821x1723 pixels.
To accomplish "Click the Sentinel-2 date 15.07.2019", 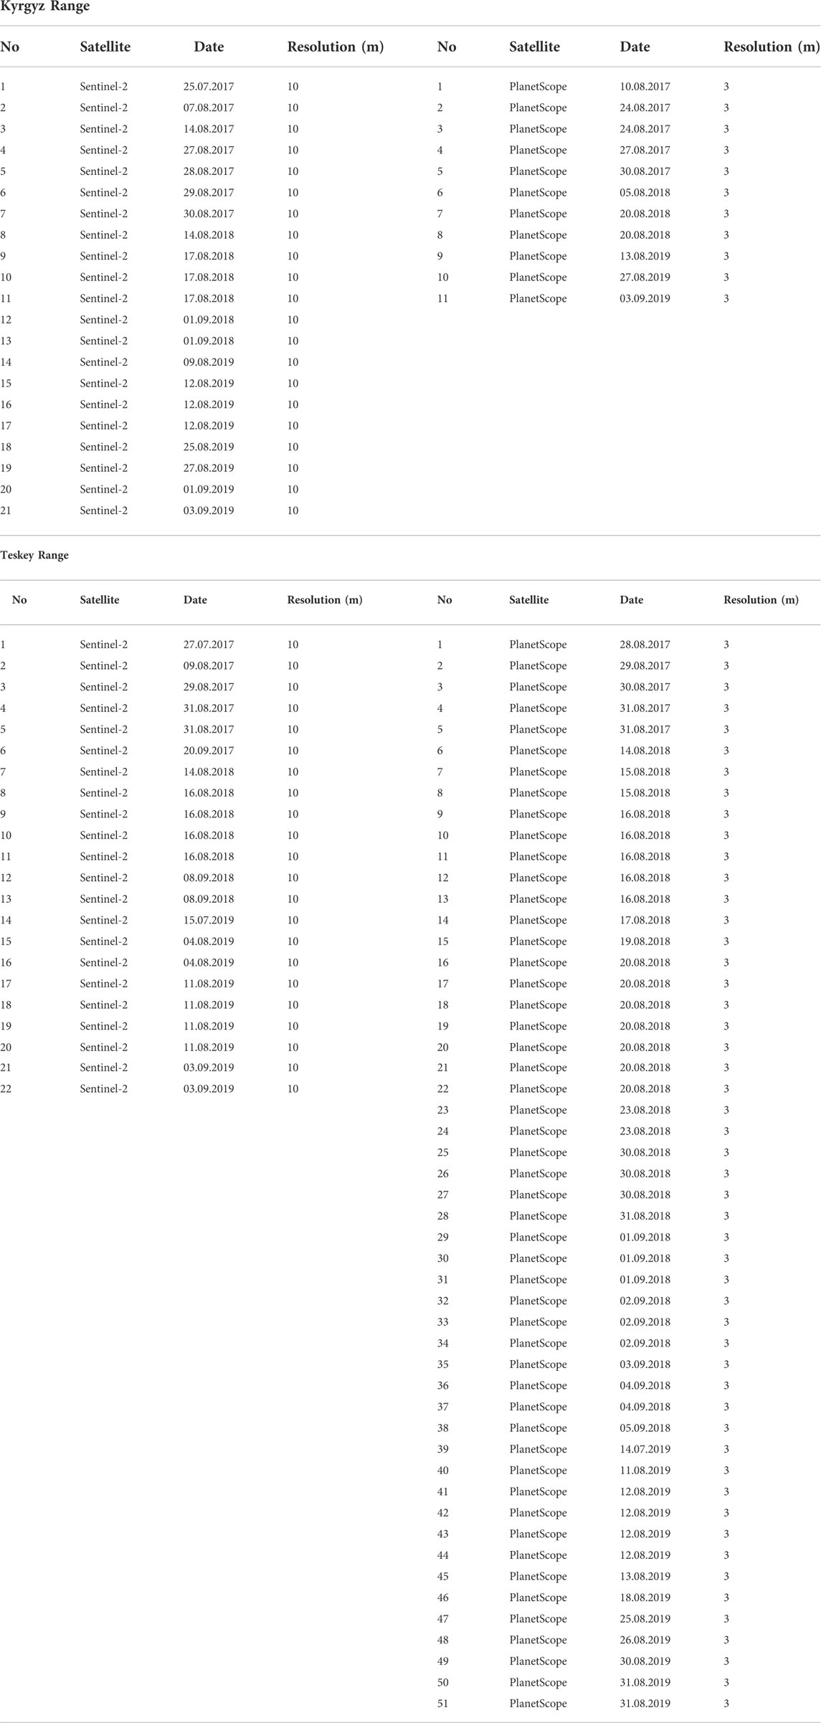I will pos(209,920).
